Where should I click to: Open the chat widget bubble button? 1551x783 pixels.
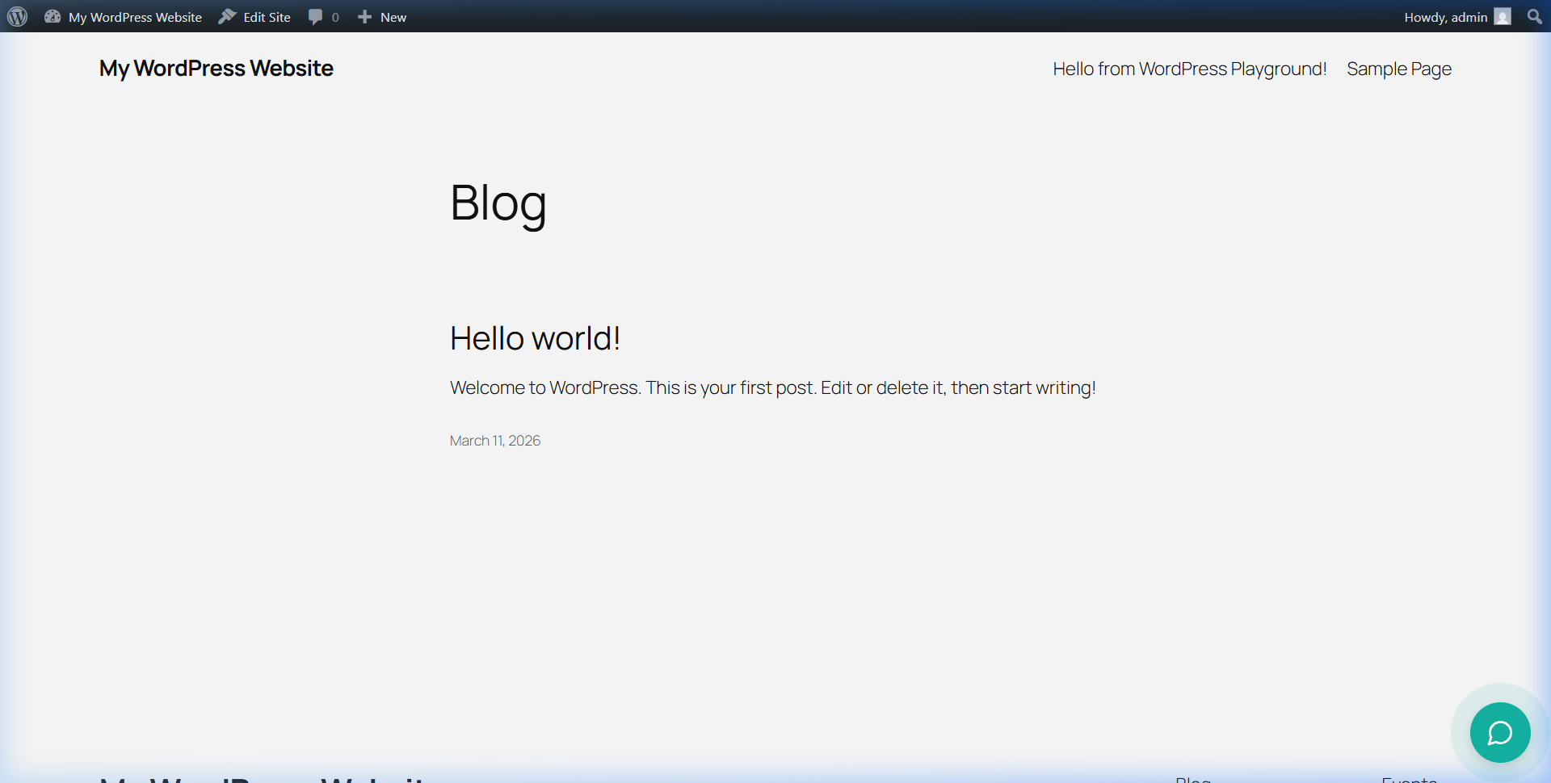1500,732
